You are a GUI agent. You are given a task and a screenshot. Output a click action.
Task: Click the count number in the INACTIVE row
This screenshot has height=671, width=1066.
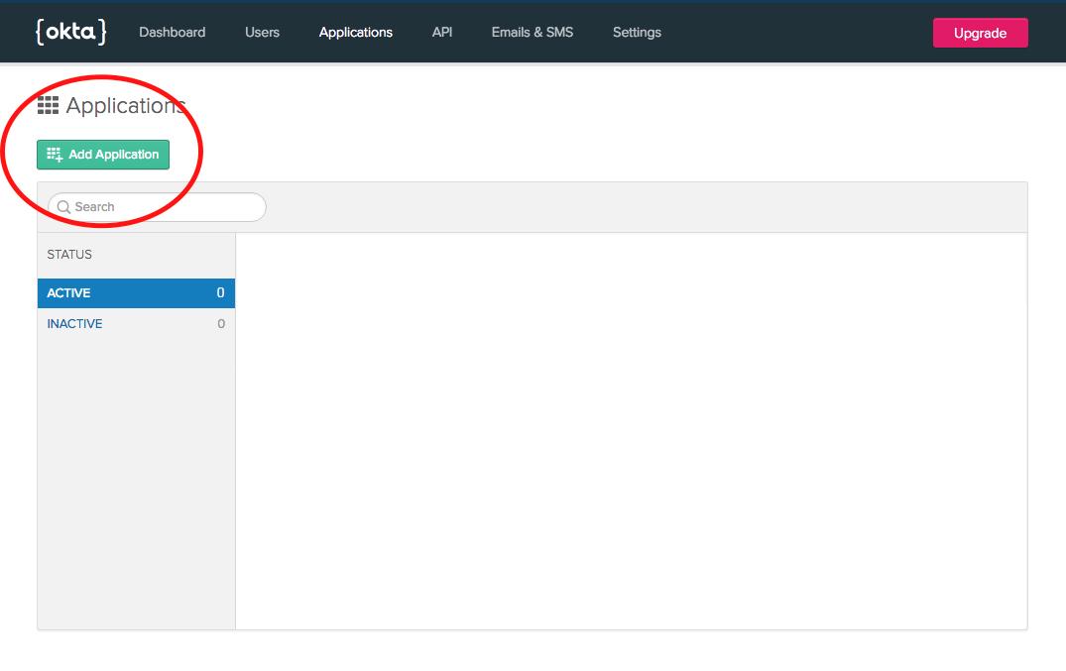coord(221,324)
